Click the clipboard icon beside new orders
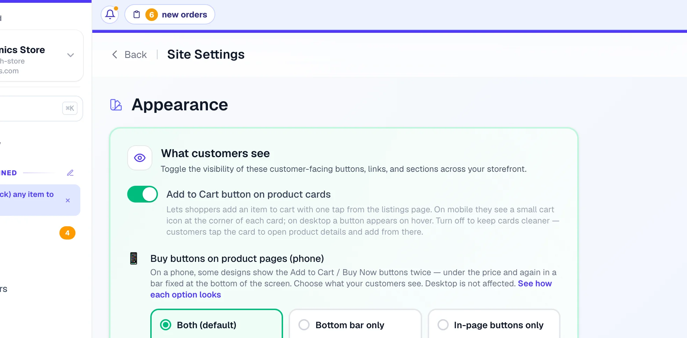Image resolution: width=687 pixels, height=338 pixels. pos(137,15)
